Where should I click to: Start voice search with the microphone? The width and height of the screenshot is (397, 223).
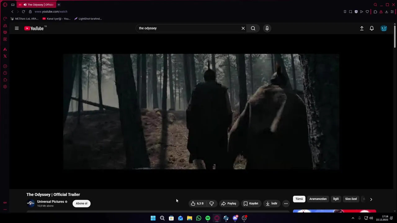pyautogui.click(x=267, y=28)
